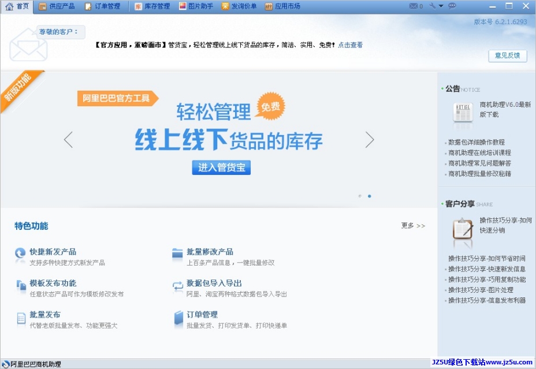Select the first banner pagination dot
The height and width of the screenshot is (369, 536).
pyautogui.click(x=360, y=196)
